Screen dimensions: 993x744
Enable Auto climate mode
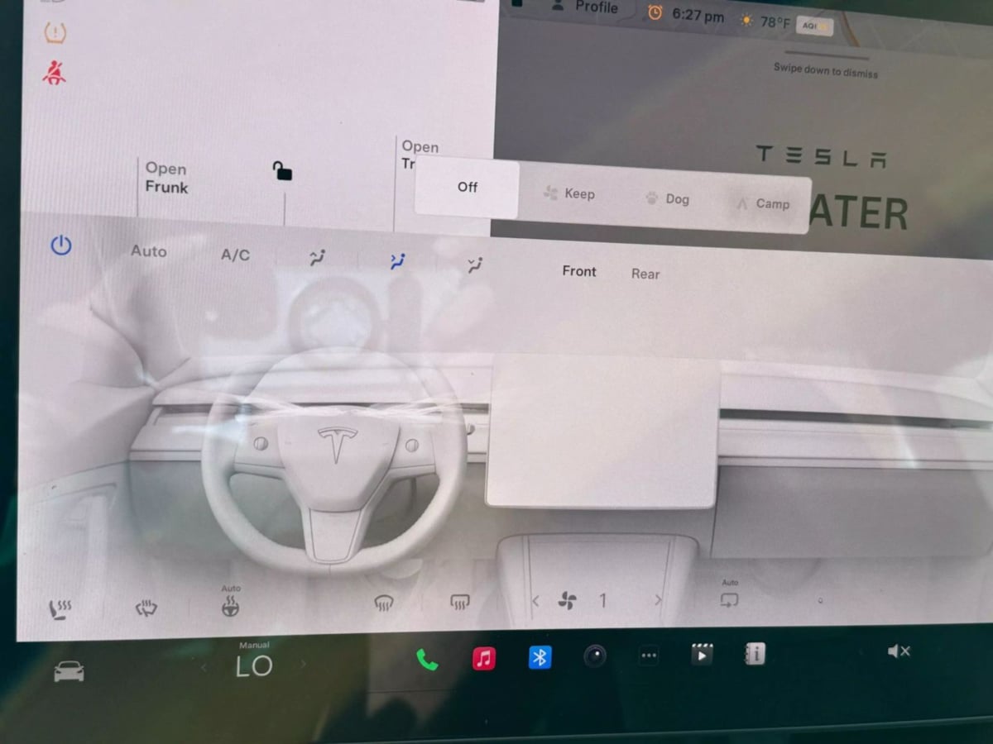point(149,250)
